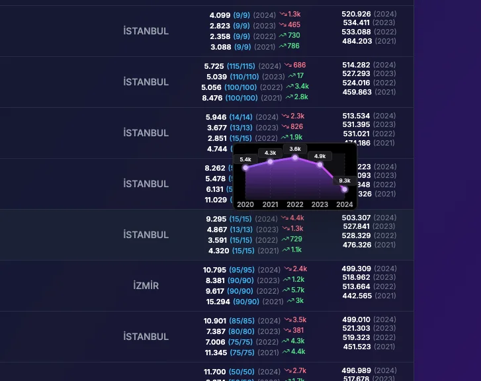Click the 10.795 rank value
481x381 pixels.
pos(214,270)
